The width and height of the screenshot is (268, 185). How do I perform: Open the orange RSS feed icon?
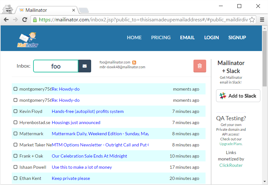(x=134, y=63)
